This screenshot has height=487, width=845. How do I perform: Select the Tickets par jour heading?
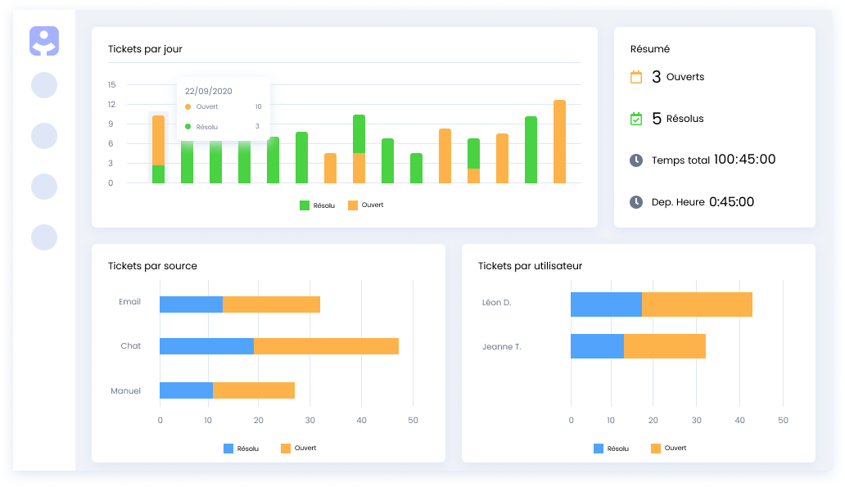(145, 49)
